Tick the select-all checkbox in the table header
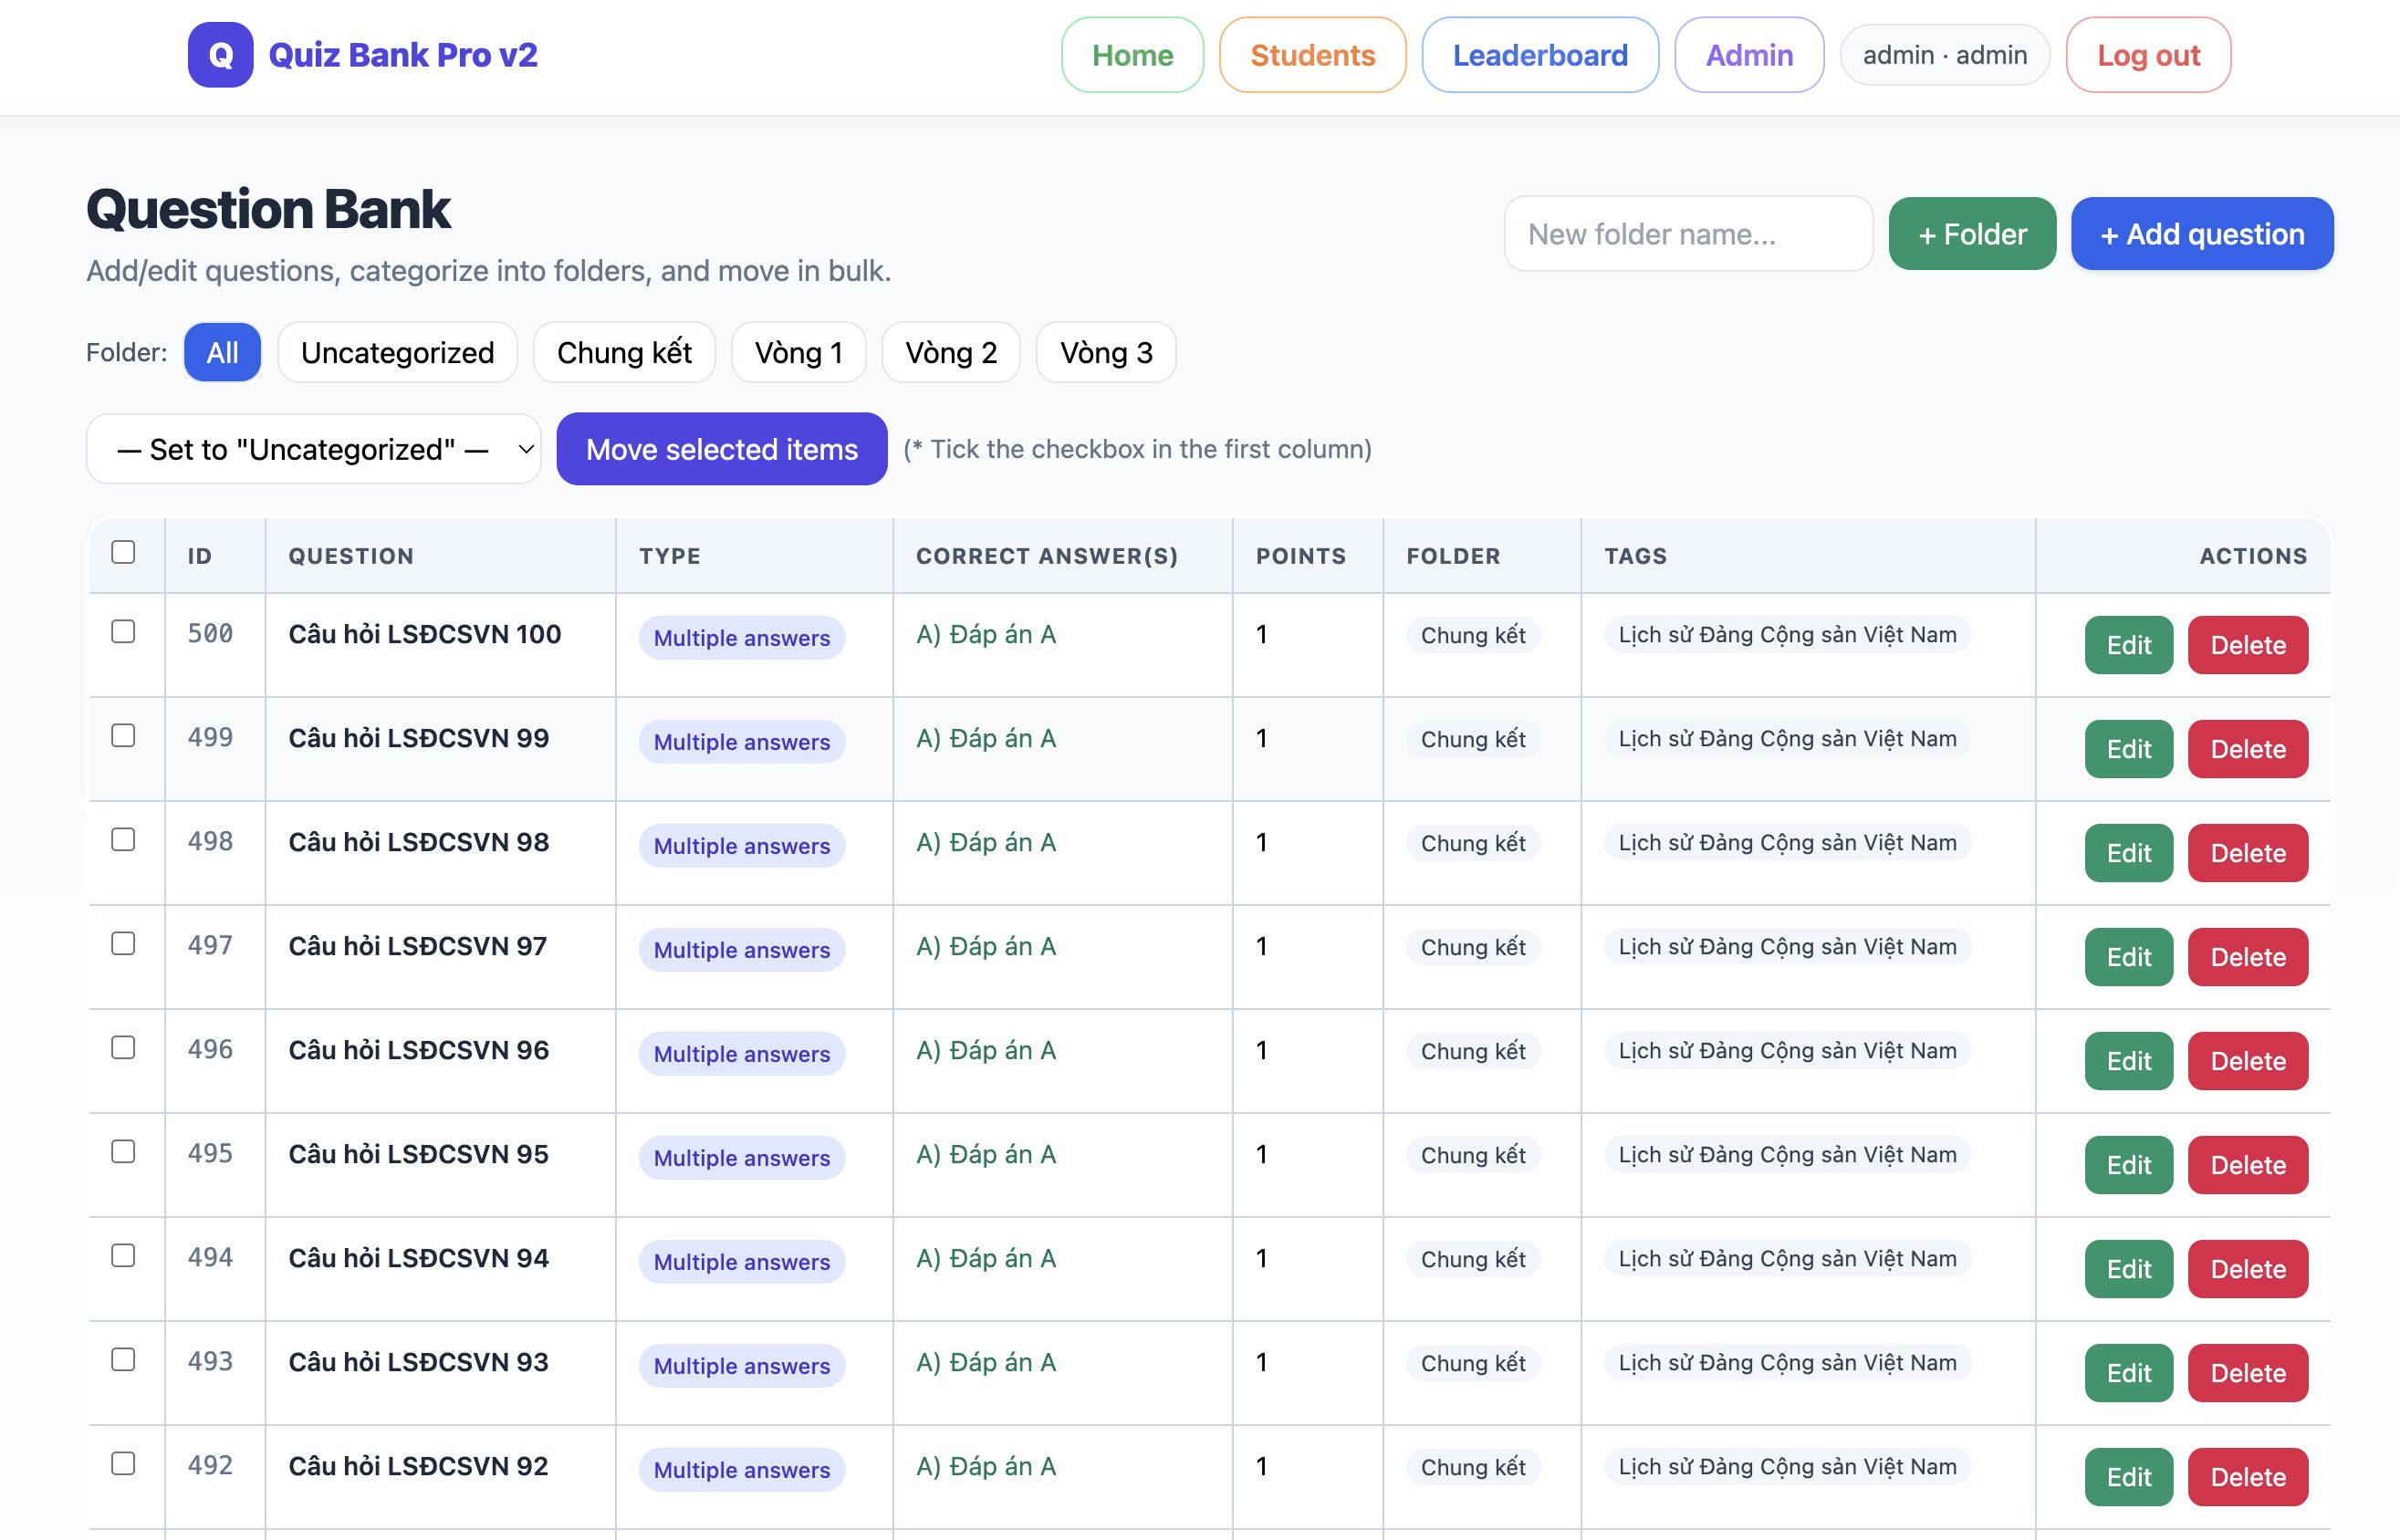The height and width of the screenshot is (1540, 2400). tap(123, 552)
